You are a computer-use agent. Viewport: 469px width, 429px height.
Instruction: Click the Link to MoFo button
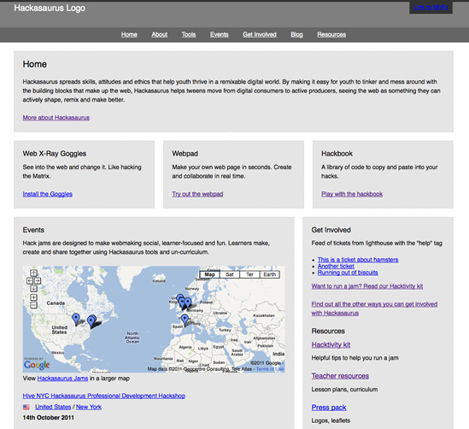click(x=431, y=8)
